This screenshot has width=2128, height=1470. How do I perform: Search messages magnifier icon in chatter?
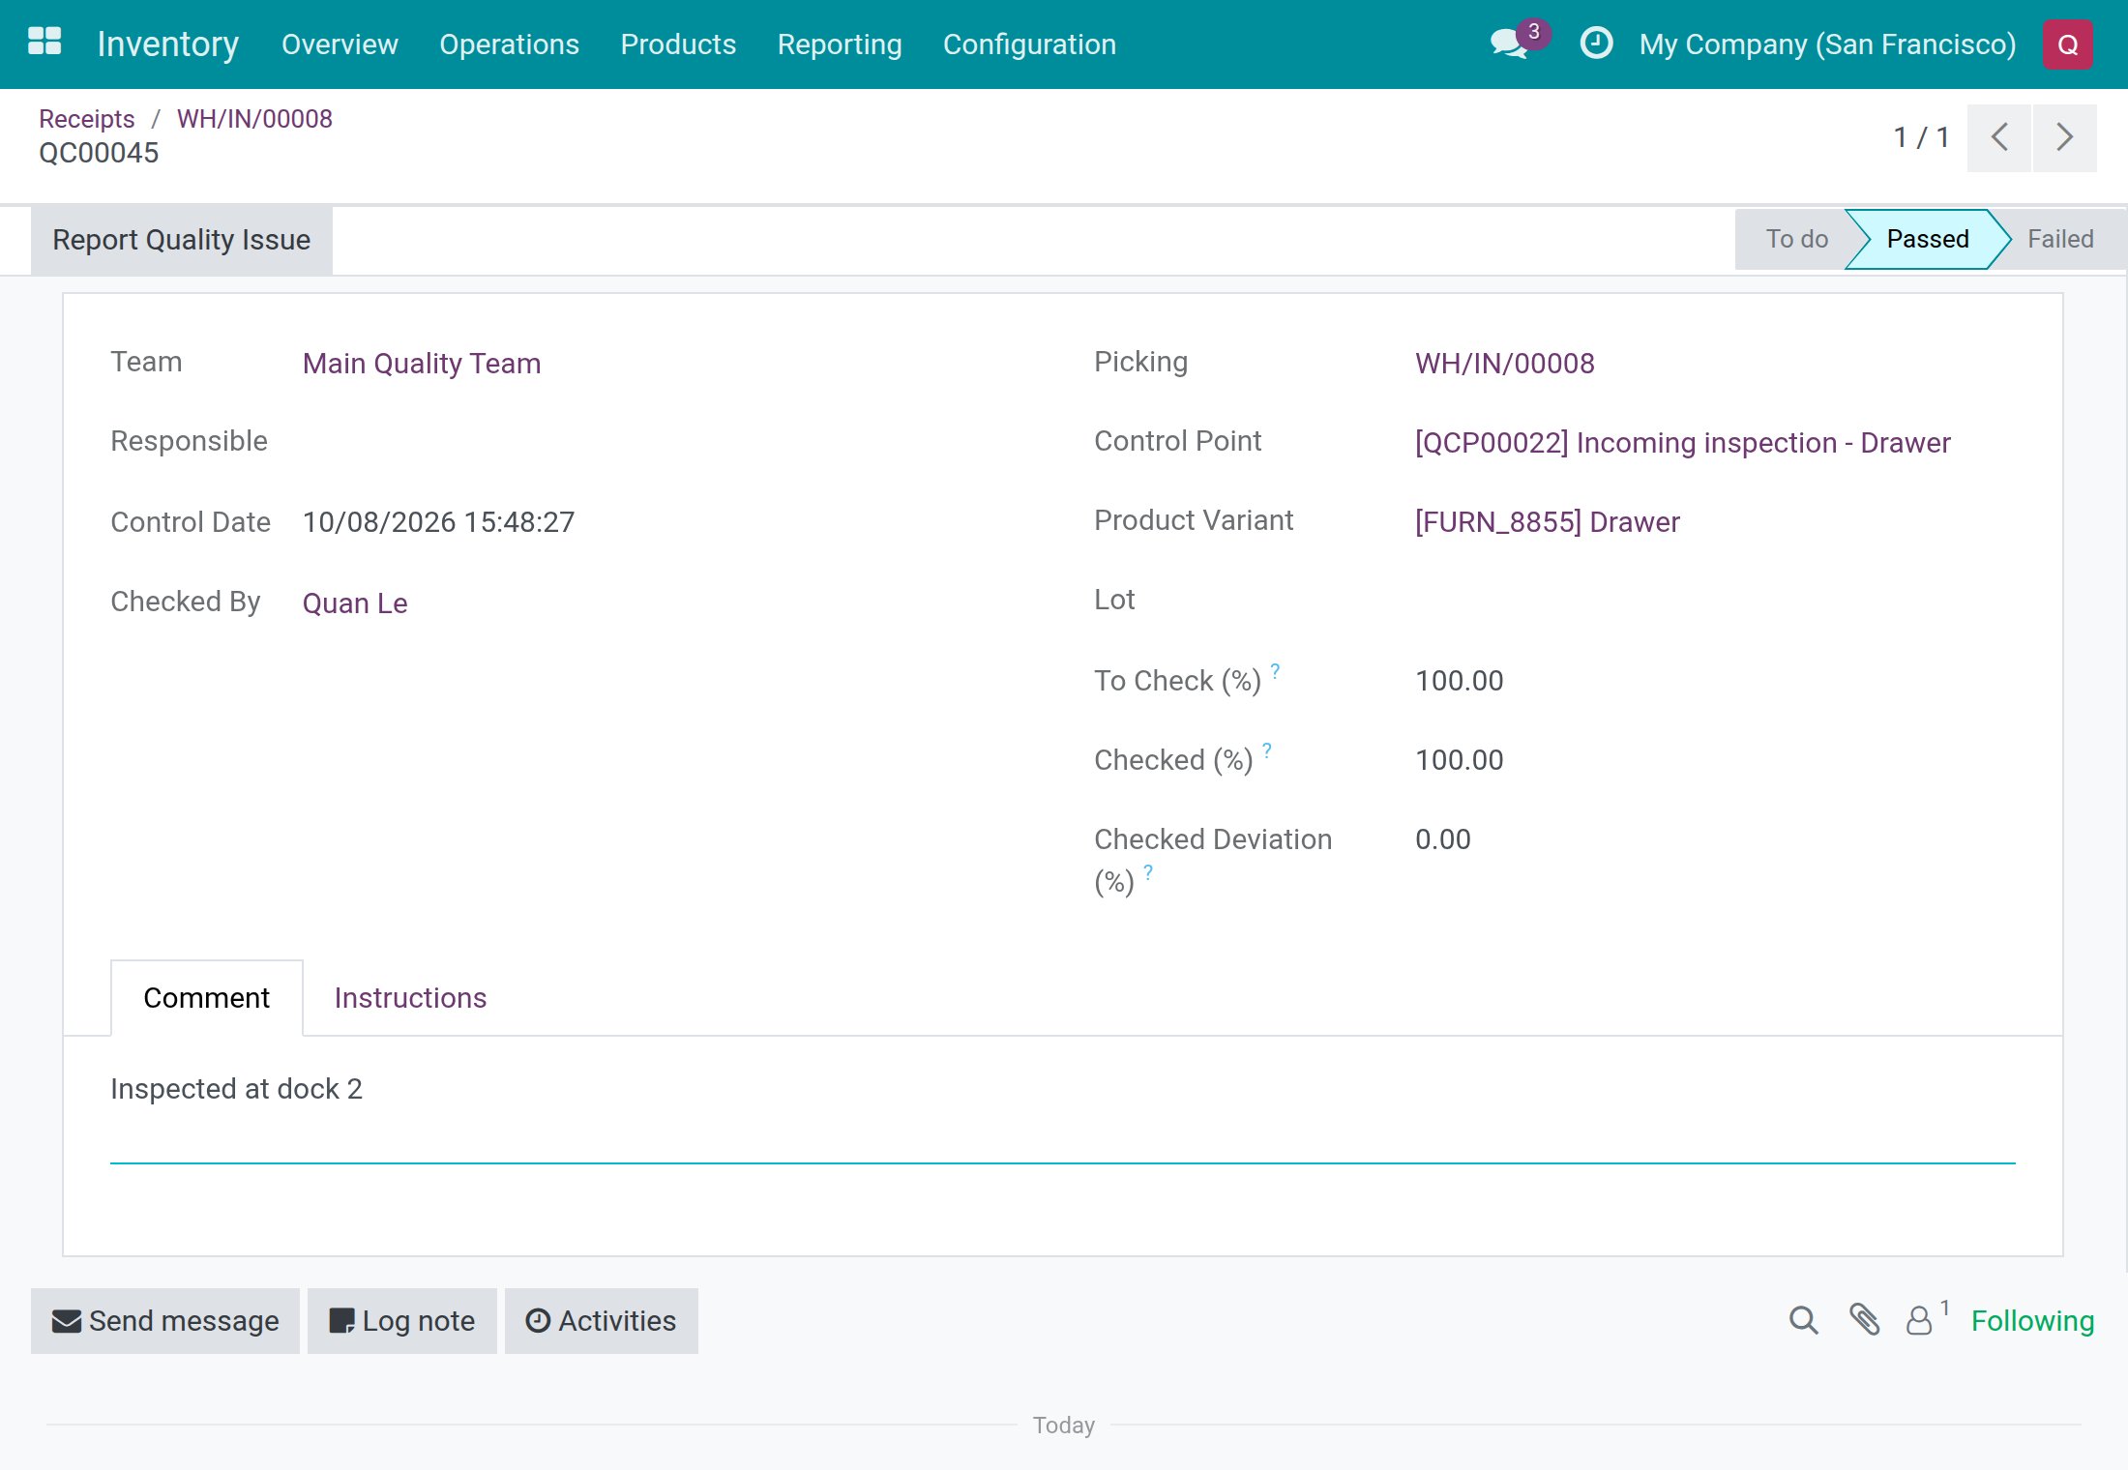[1803, 1320]
